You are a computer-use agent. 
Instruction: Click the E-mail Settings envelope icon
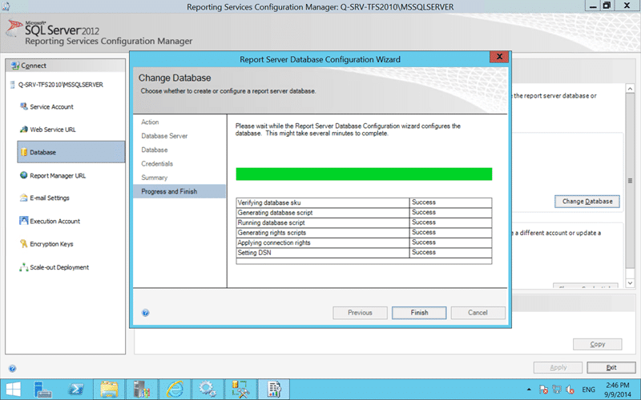[24, 198]
